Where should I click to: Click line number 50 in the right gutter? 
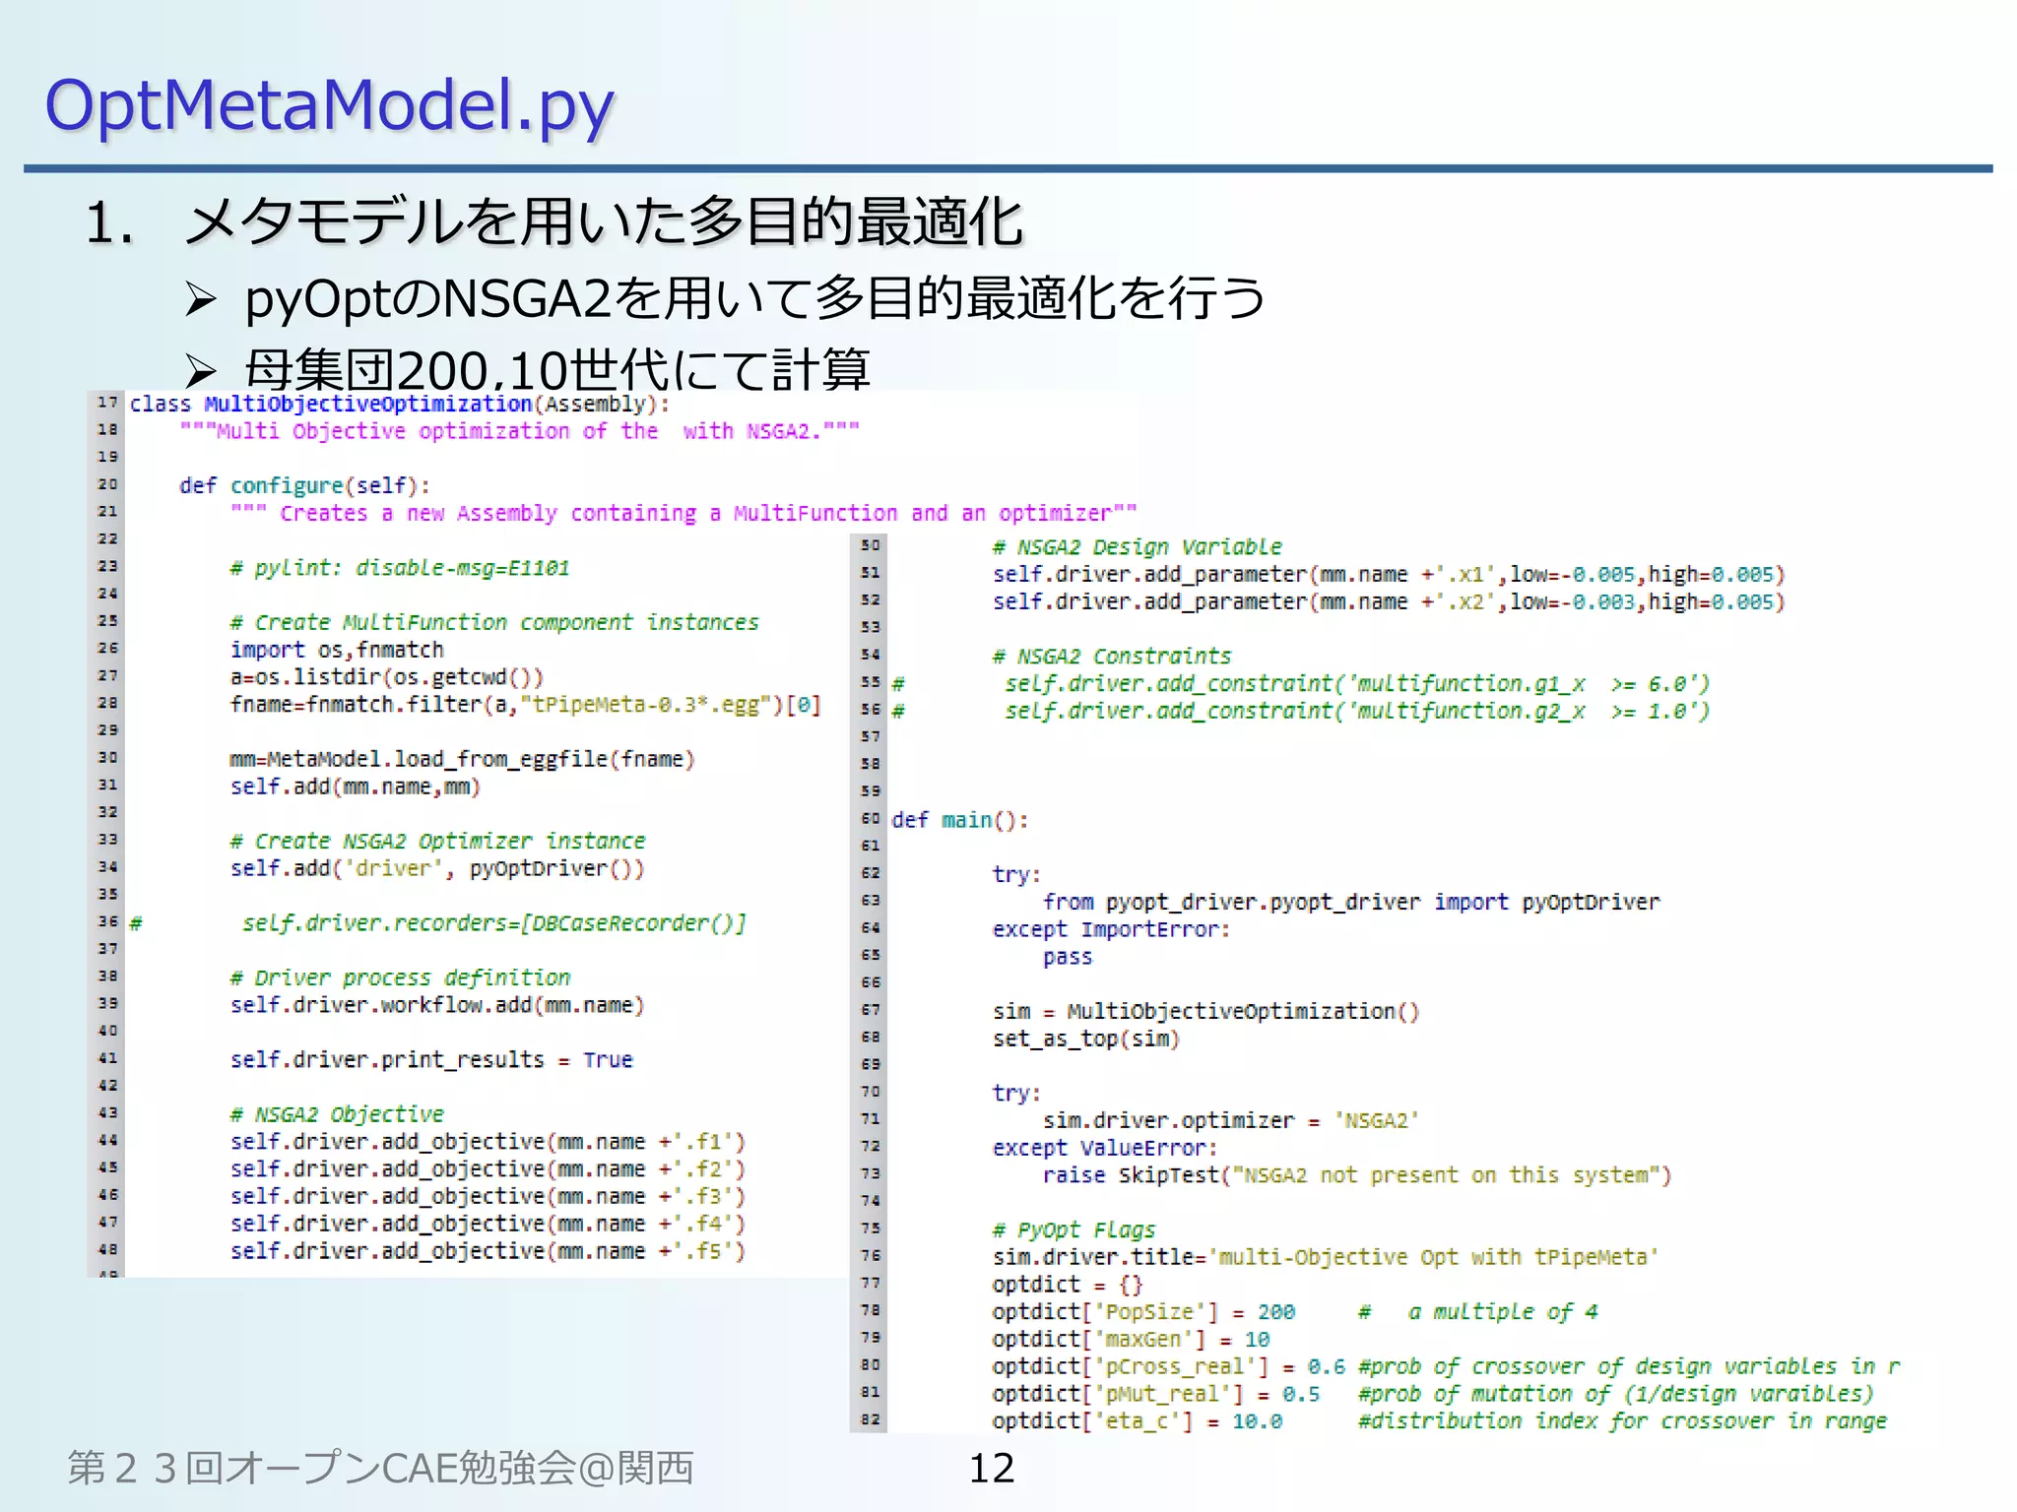(870, 545)
